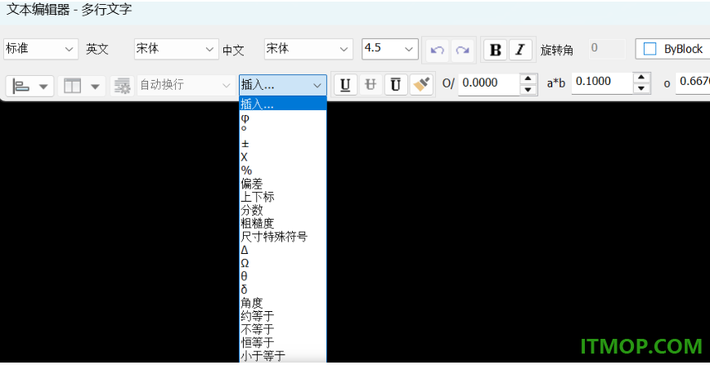Insert the ° degree symbol
The image size is (710, 365).
pyautogui.click(x=282, y=131)
